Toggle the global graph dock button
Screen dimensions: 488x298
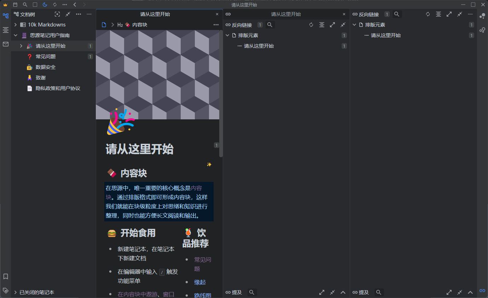pos(482,30)
